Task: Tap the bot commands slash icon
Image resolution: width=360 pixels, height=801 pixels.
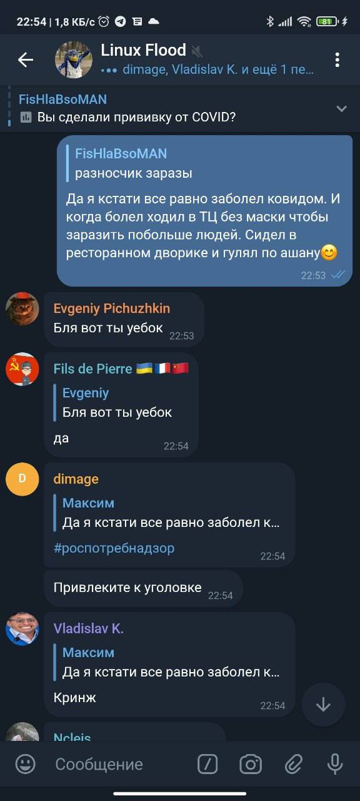Action: 207,764
